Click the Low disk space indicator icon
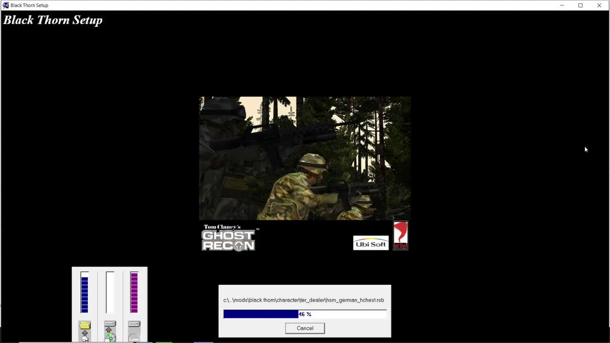This screenshot has width=610, height=343. [134, 338]
